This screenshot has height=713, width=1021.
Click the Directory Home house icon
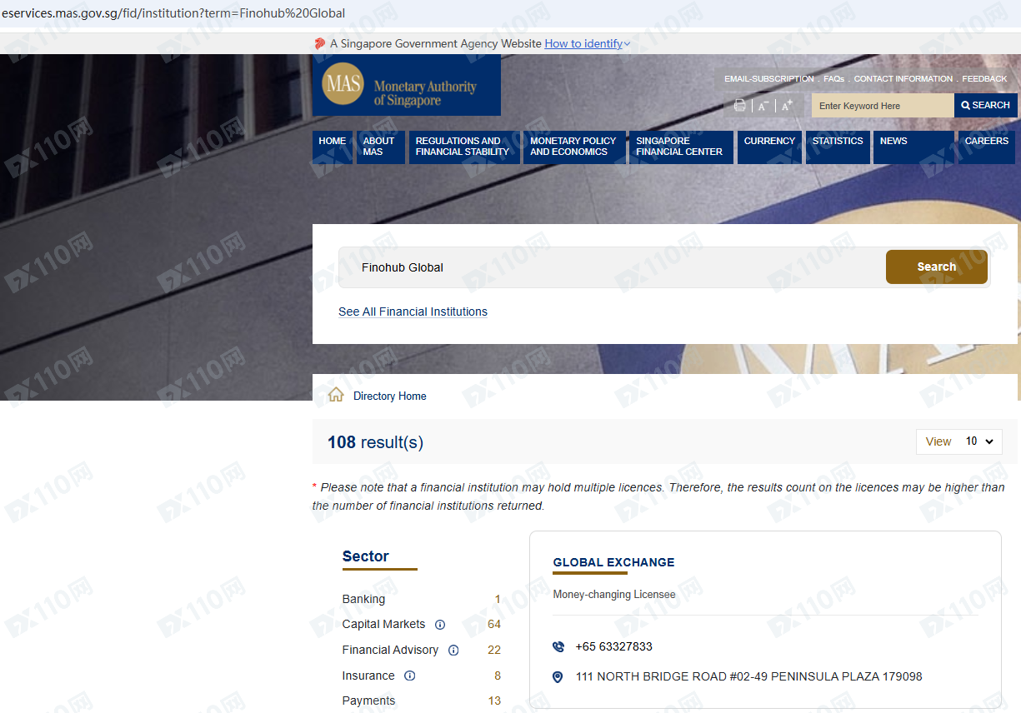[336, 395]
